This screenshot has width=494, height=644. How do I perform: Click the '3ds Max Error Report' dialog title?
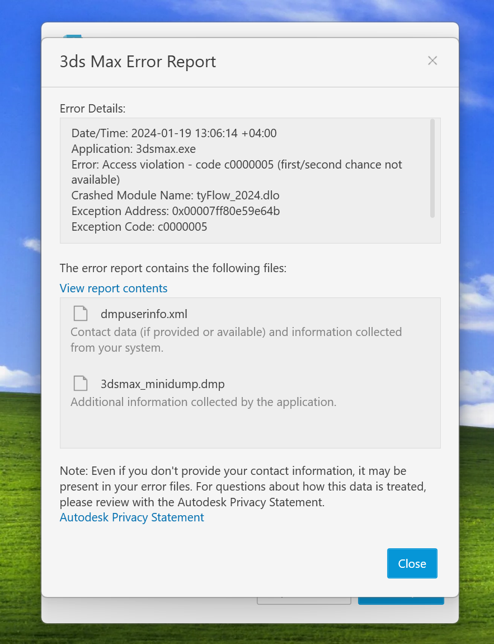point(138,62)
